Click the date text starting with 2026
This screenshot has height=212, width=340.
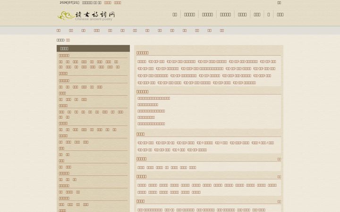pyautogui.click(x=69, y=3)
